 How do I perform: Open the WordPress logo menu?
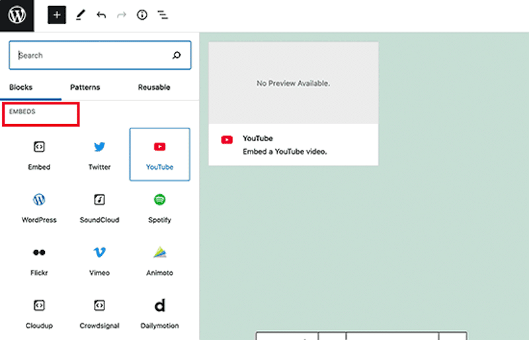[x=17, y=15]
